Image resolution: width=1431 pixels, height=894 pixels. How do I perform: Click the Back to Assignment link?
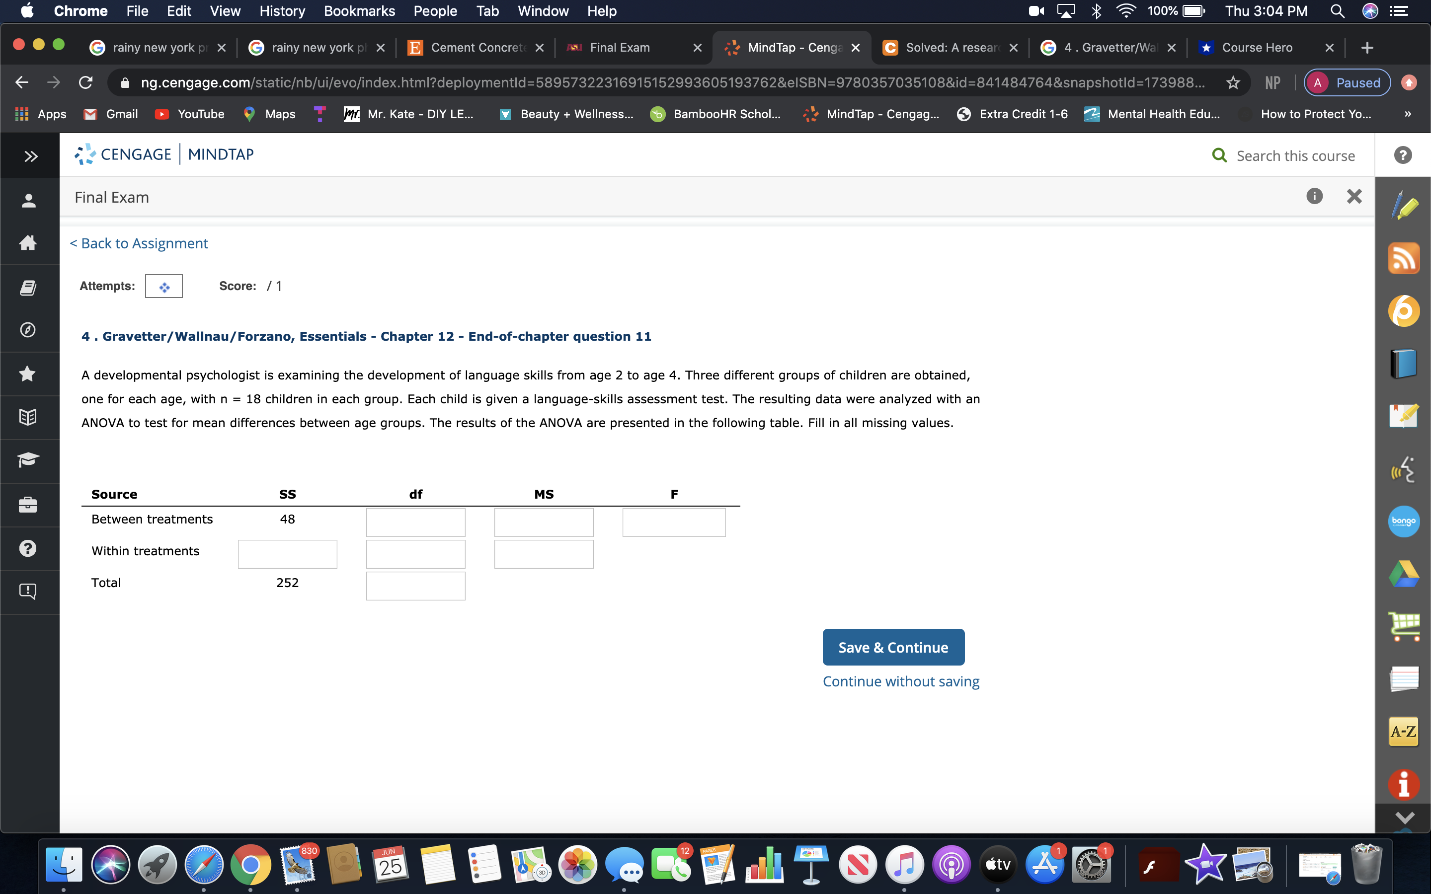pos(139,243)
